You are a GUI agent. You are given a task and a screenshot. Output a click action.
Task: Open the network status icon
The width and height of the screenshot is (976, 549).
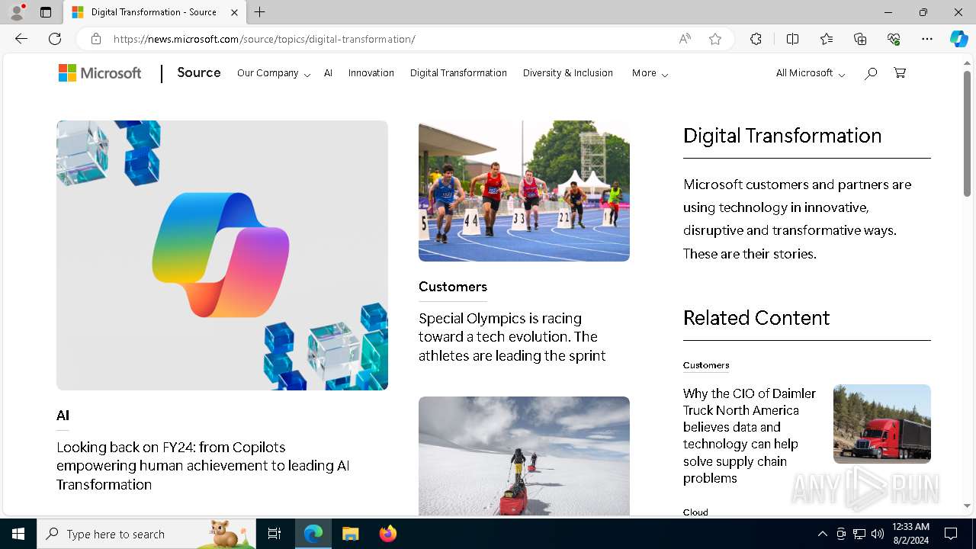pos(859,534)
